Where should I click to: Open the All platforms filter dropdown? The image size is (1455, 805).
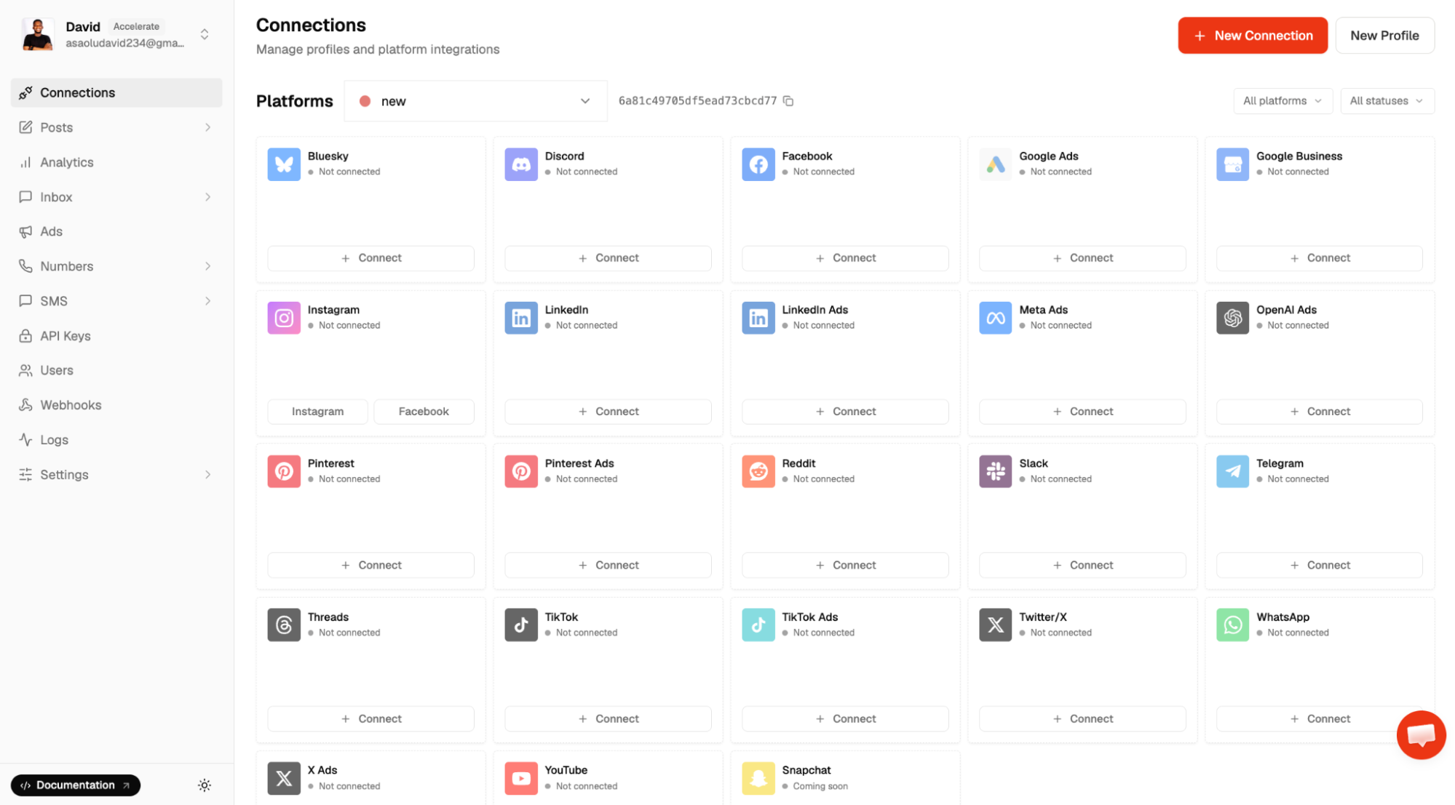(1282, 101)
